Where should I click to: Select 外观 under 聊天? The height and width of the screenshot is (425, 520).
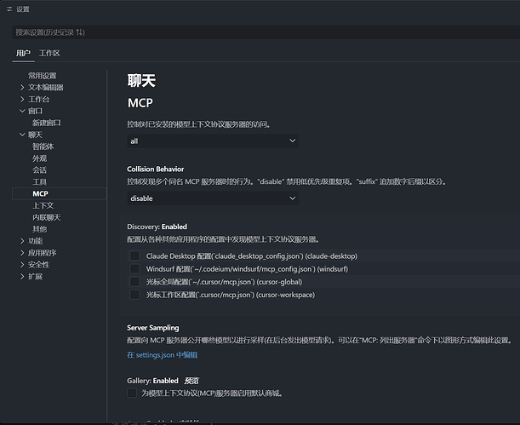(x=39, y=158)
